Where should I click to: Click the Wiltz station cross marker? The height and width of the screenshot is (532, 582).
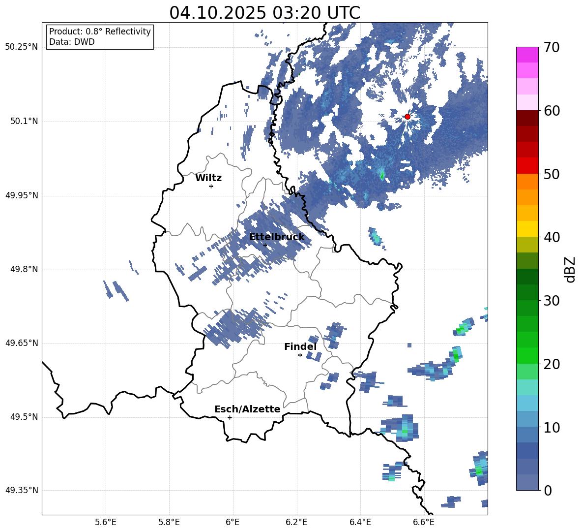point(211,186)
